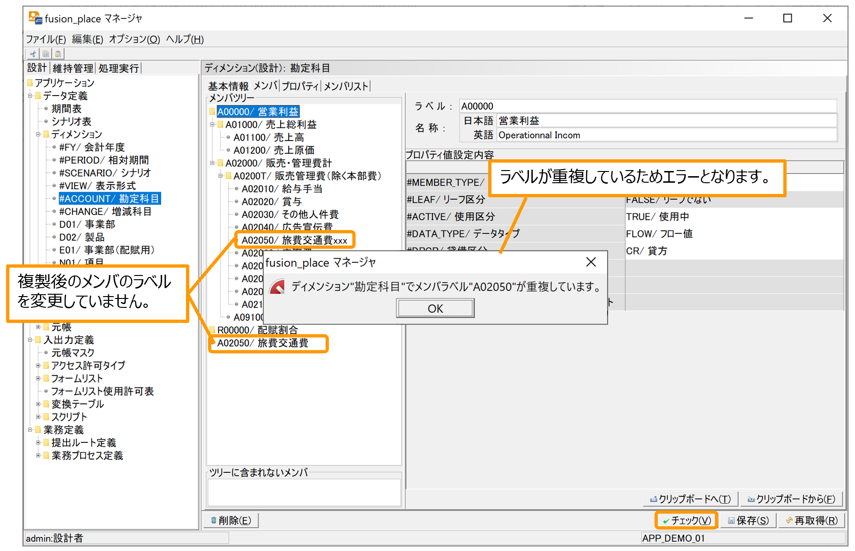Image resolution: width=855 pixels, height=551 pixels.
Task: Collapse the ディメンション tree node
Action: pyautogui.click(x=38, y=134)
